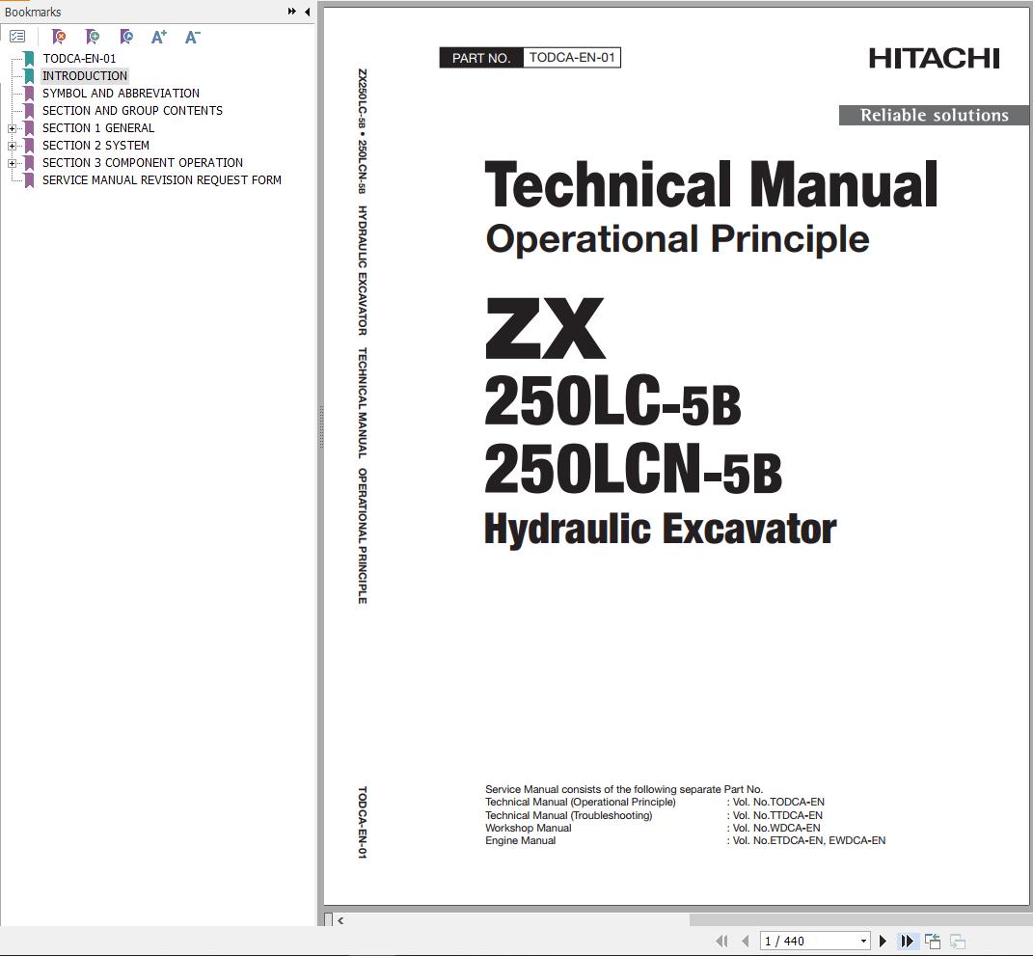Viewport: 1033px width, 956px height.
Task: Go to previous page arrow
Action: click(x=746, y=941)
